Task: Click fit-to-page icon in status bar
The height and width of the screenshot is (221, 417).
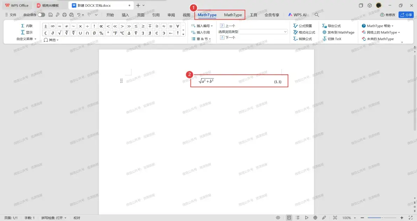Action: coord(335,218)
